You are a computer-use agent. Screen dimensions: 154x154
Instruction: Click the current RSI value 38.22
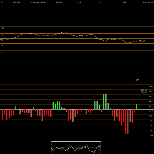click(142, 41)
